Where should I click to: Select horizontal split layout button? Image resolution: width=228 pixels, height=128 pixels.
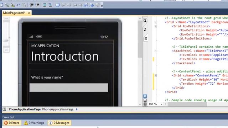(145, 100)
